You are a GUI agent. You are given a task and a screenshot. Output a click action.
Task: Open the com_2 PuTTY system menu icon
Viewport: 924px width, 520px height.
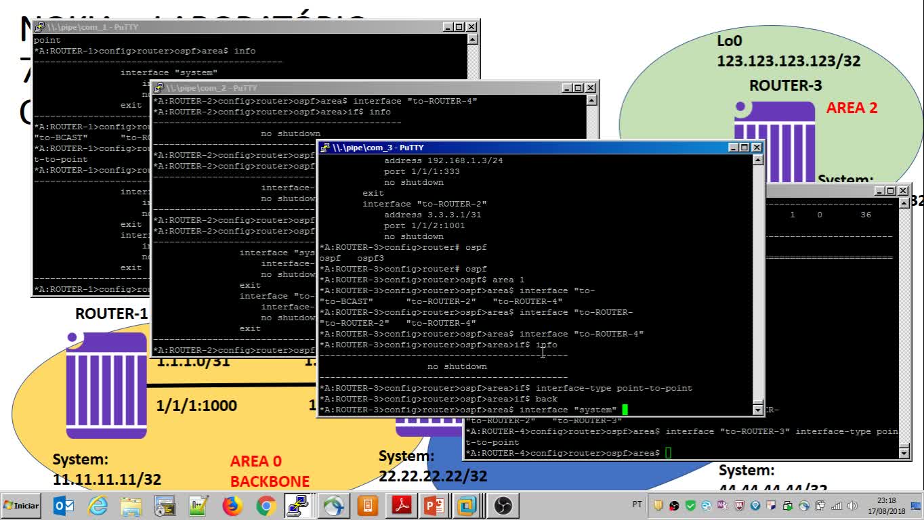pyautogui.click(x=159, y=88)
